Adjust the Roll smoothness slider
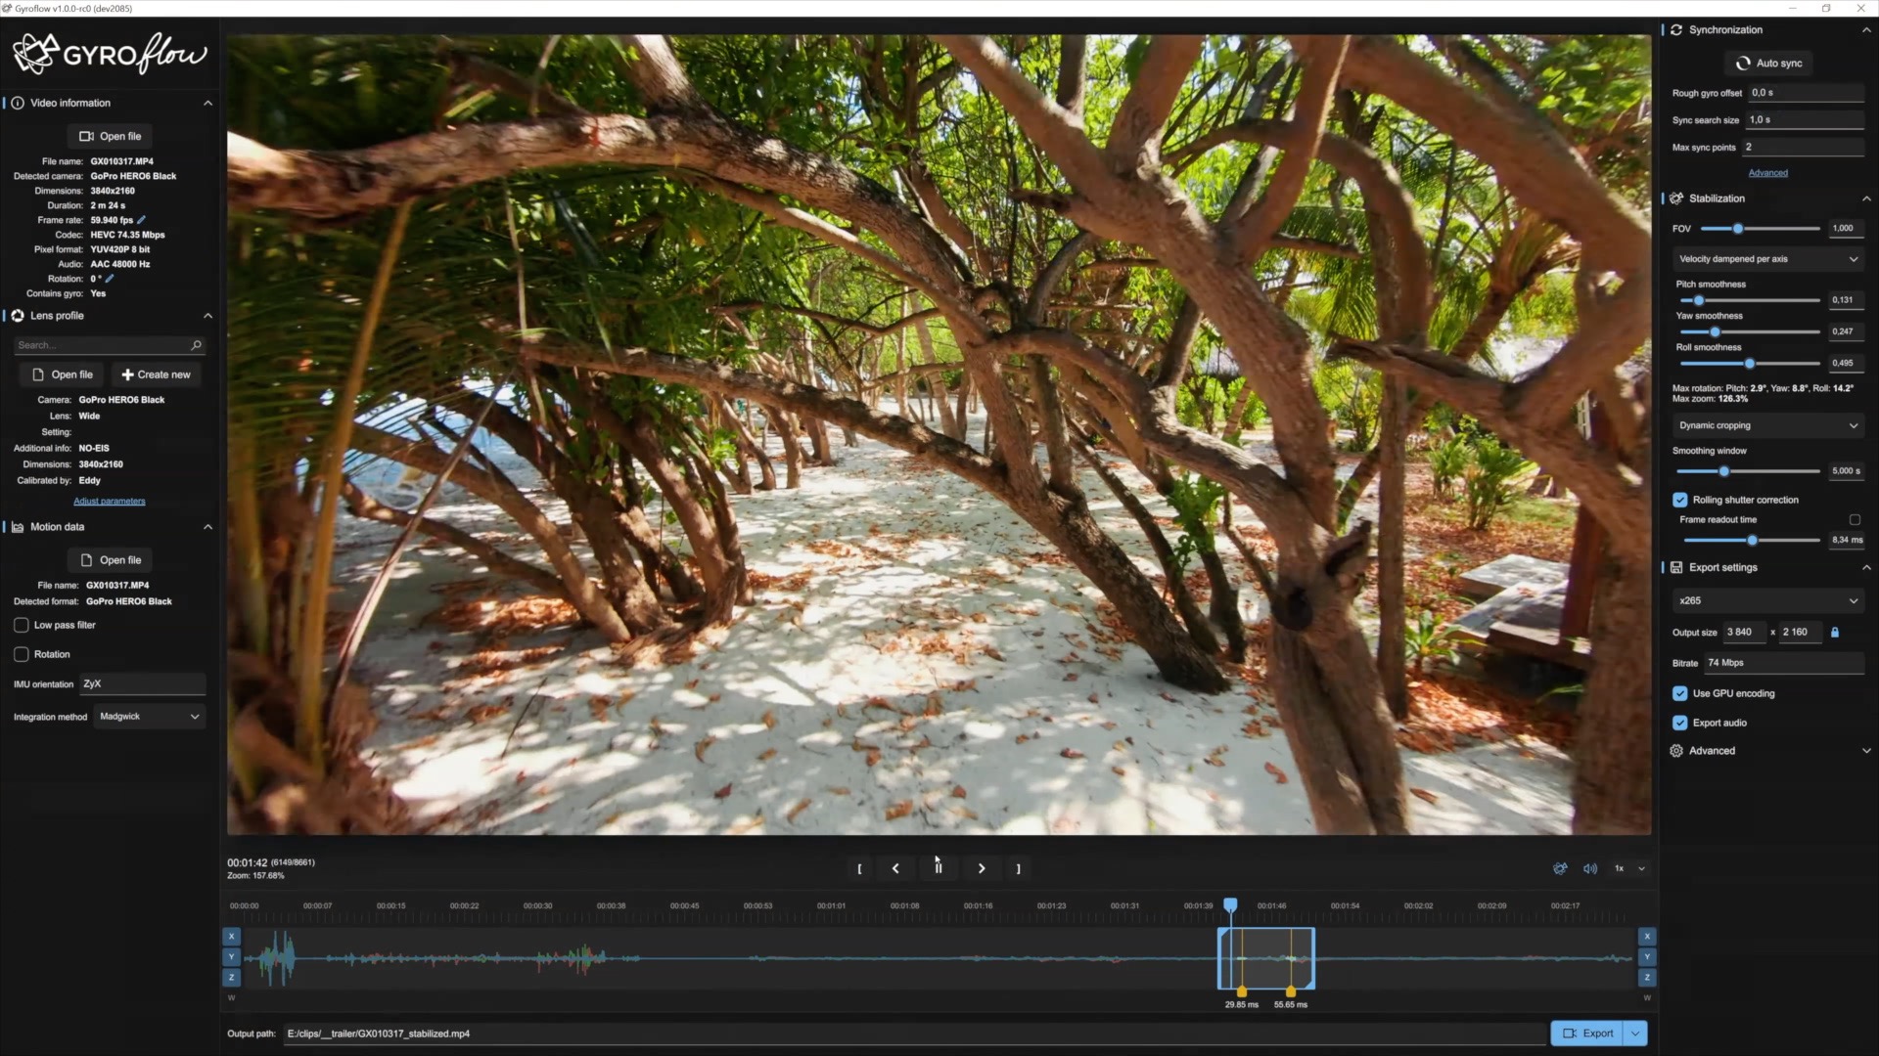The image size is (1879, 1056). (1750, 364)
